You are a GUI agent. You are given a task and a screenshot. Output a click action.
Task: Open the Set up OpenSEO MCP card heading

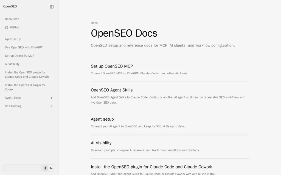tap(112, 66)
